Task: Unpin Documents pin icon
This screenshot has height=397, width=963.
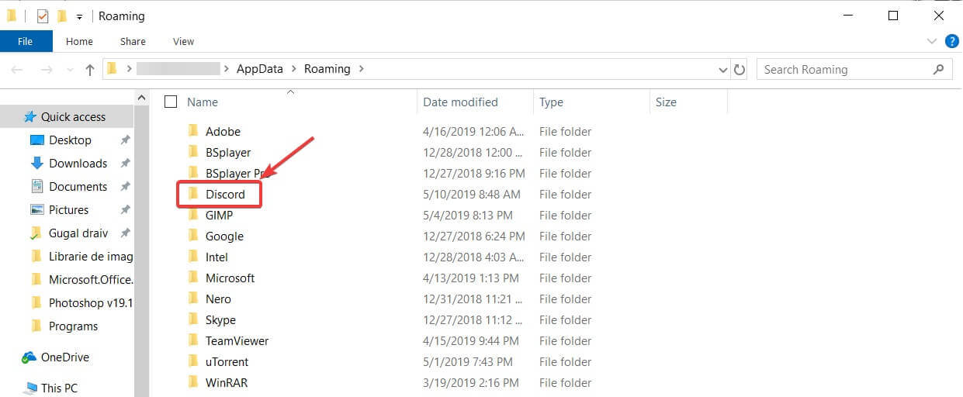Action: point(125,187)
